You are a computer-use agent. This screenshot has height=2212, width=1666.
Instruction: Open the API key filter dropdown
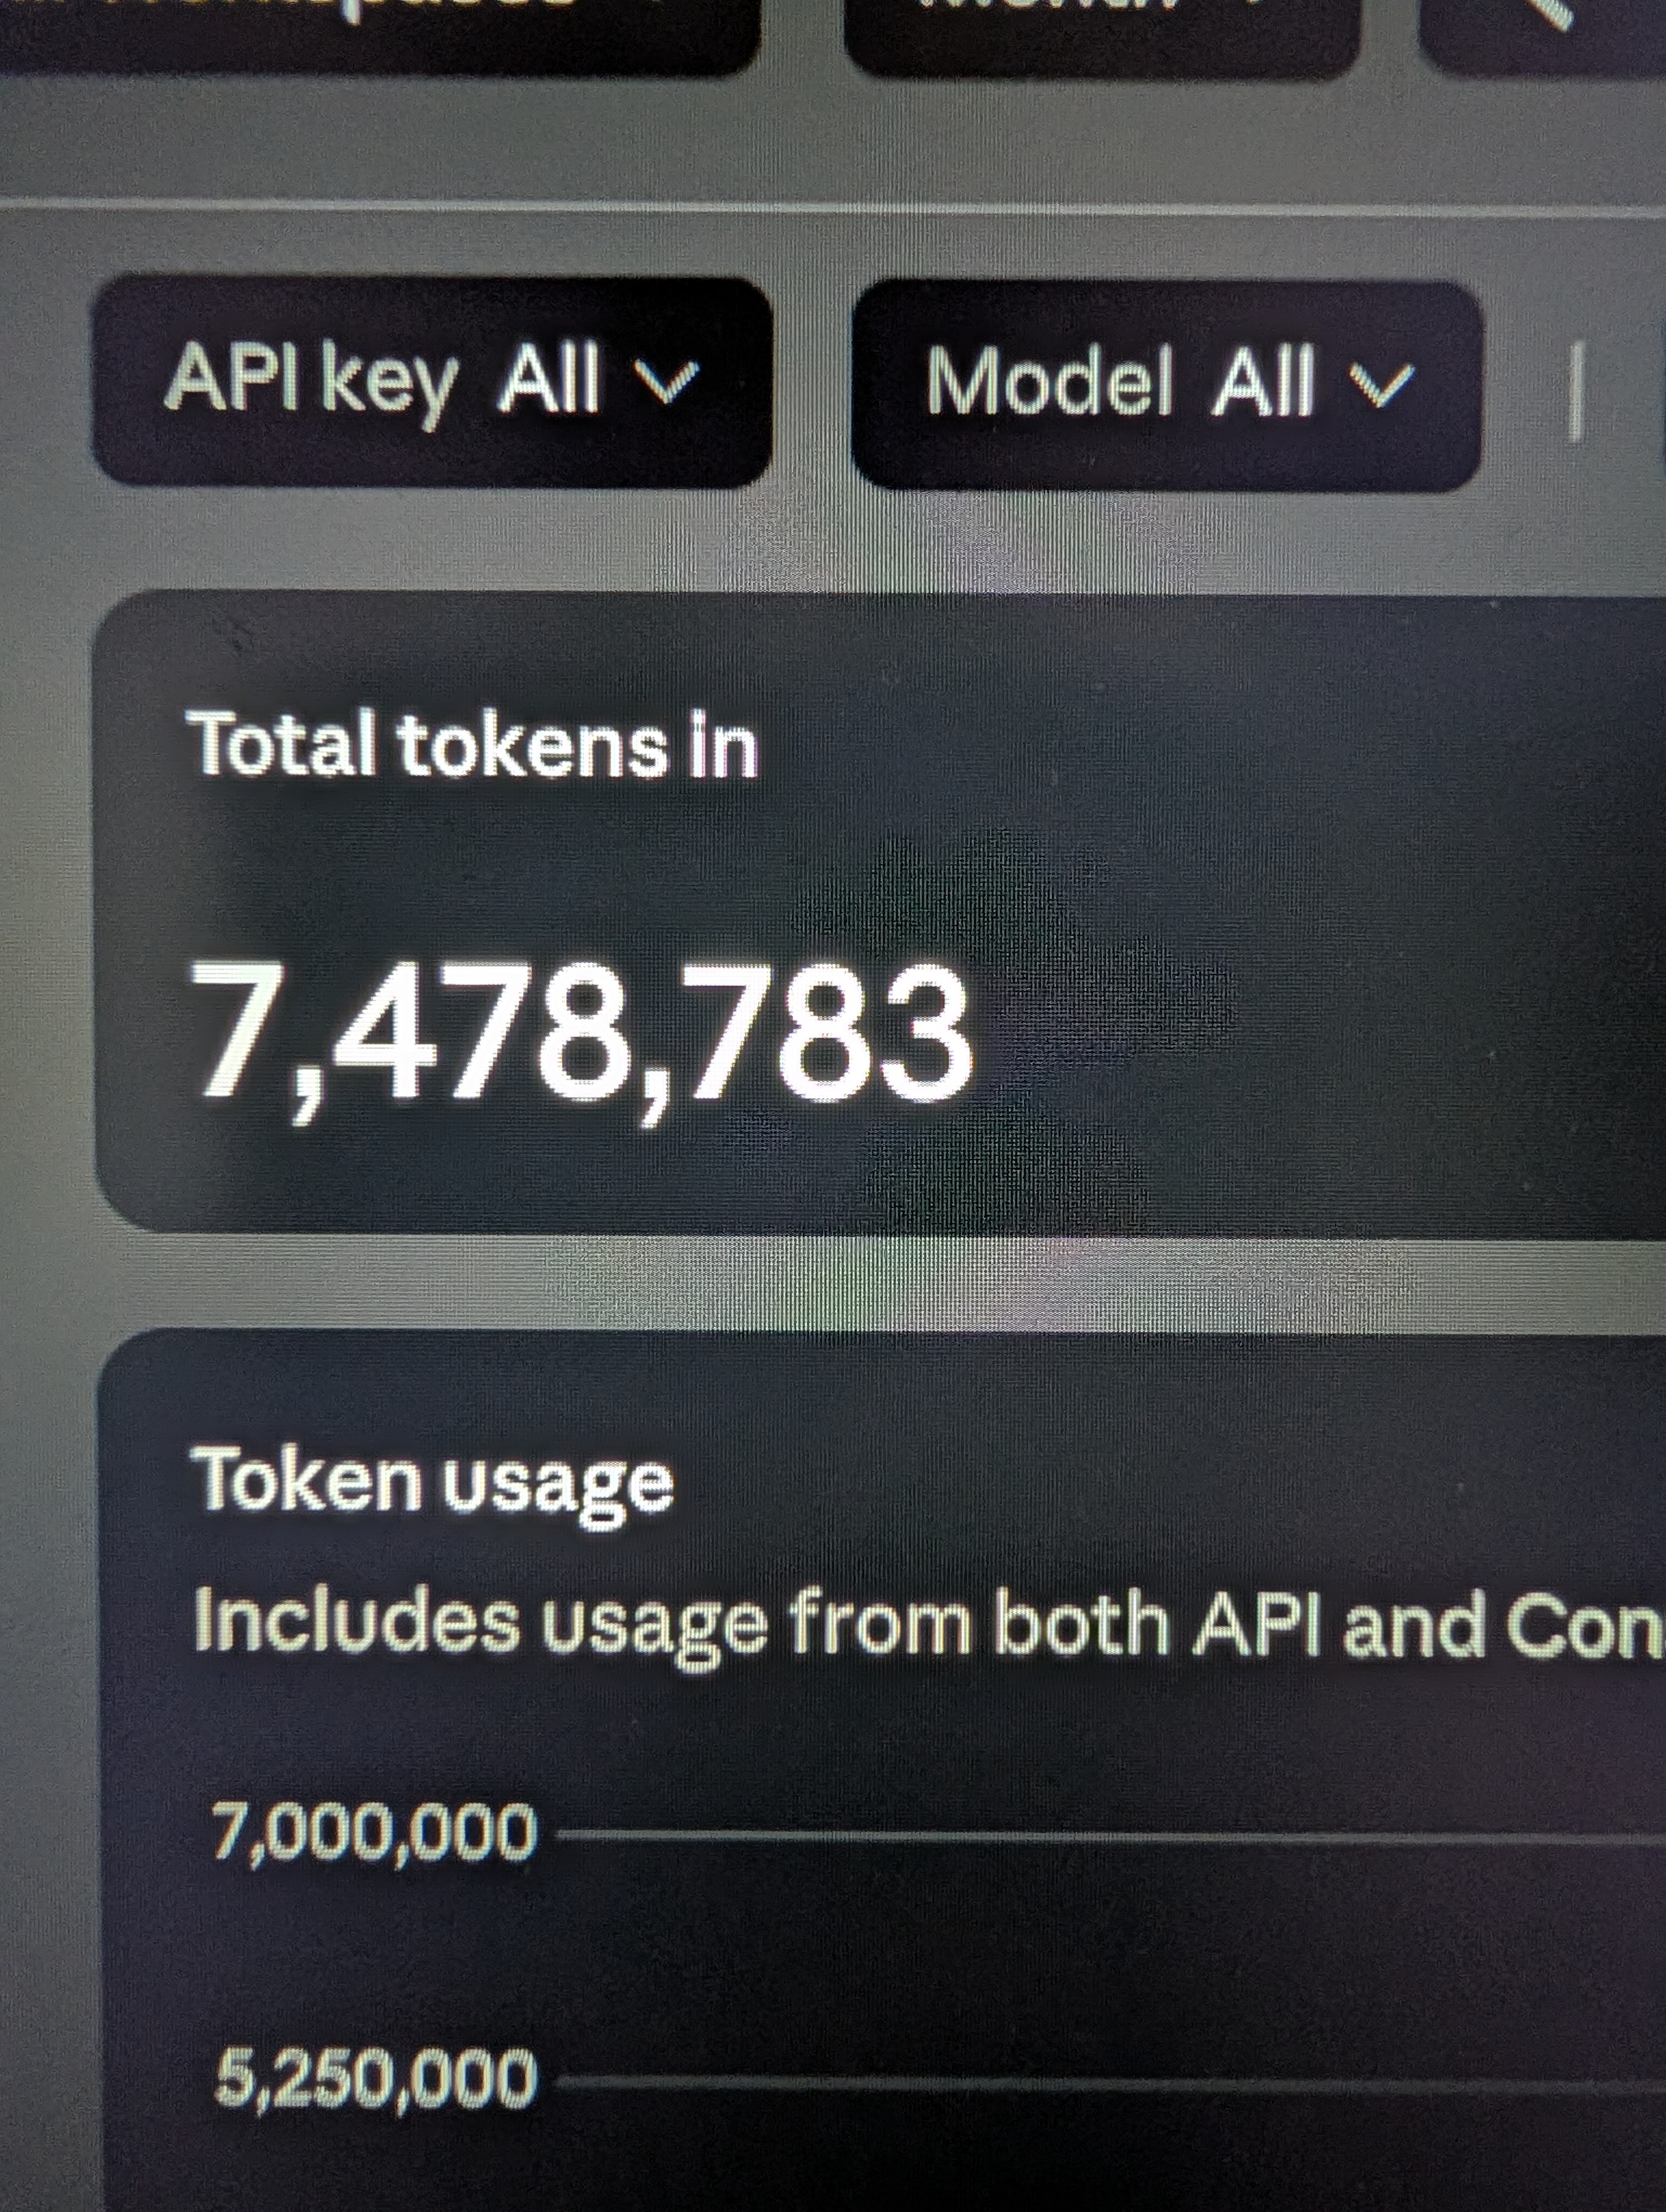pos(430,382)
